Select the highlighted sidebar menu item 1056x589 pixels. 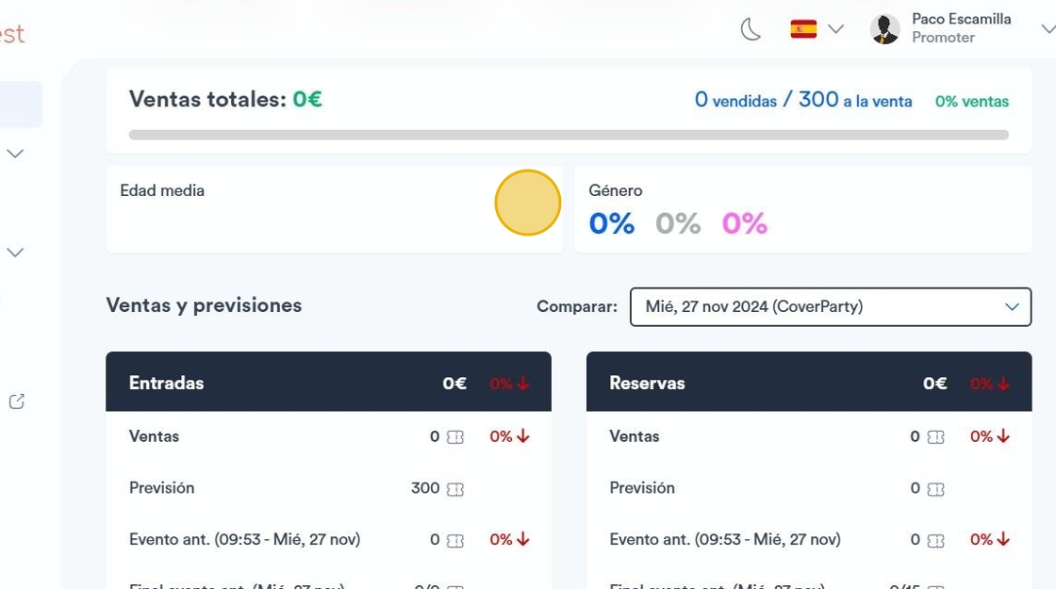[20, 105]
